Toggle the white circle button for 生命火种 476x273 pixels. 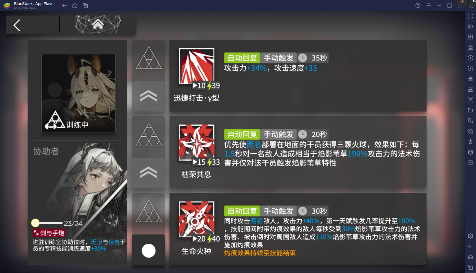[x=148, y=250]
